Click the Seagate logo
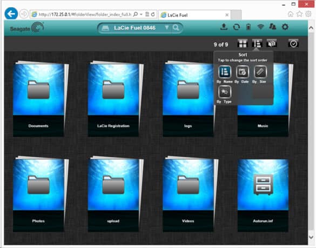316x248 pixels. pos(27,28)
